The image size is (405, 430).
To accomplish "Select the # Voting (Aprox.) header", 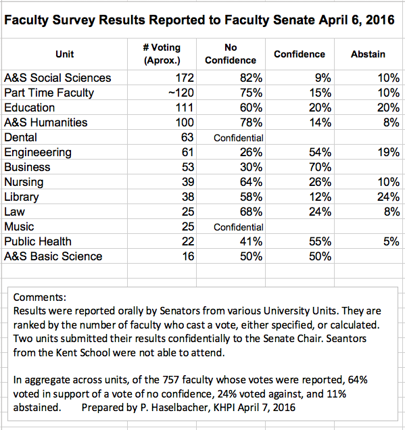I will click(x=162, y=54).
